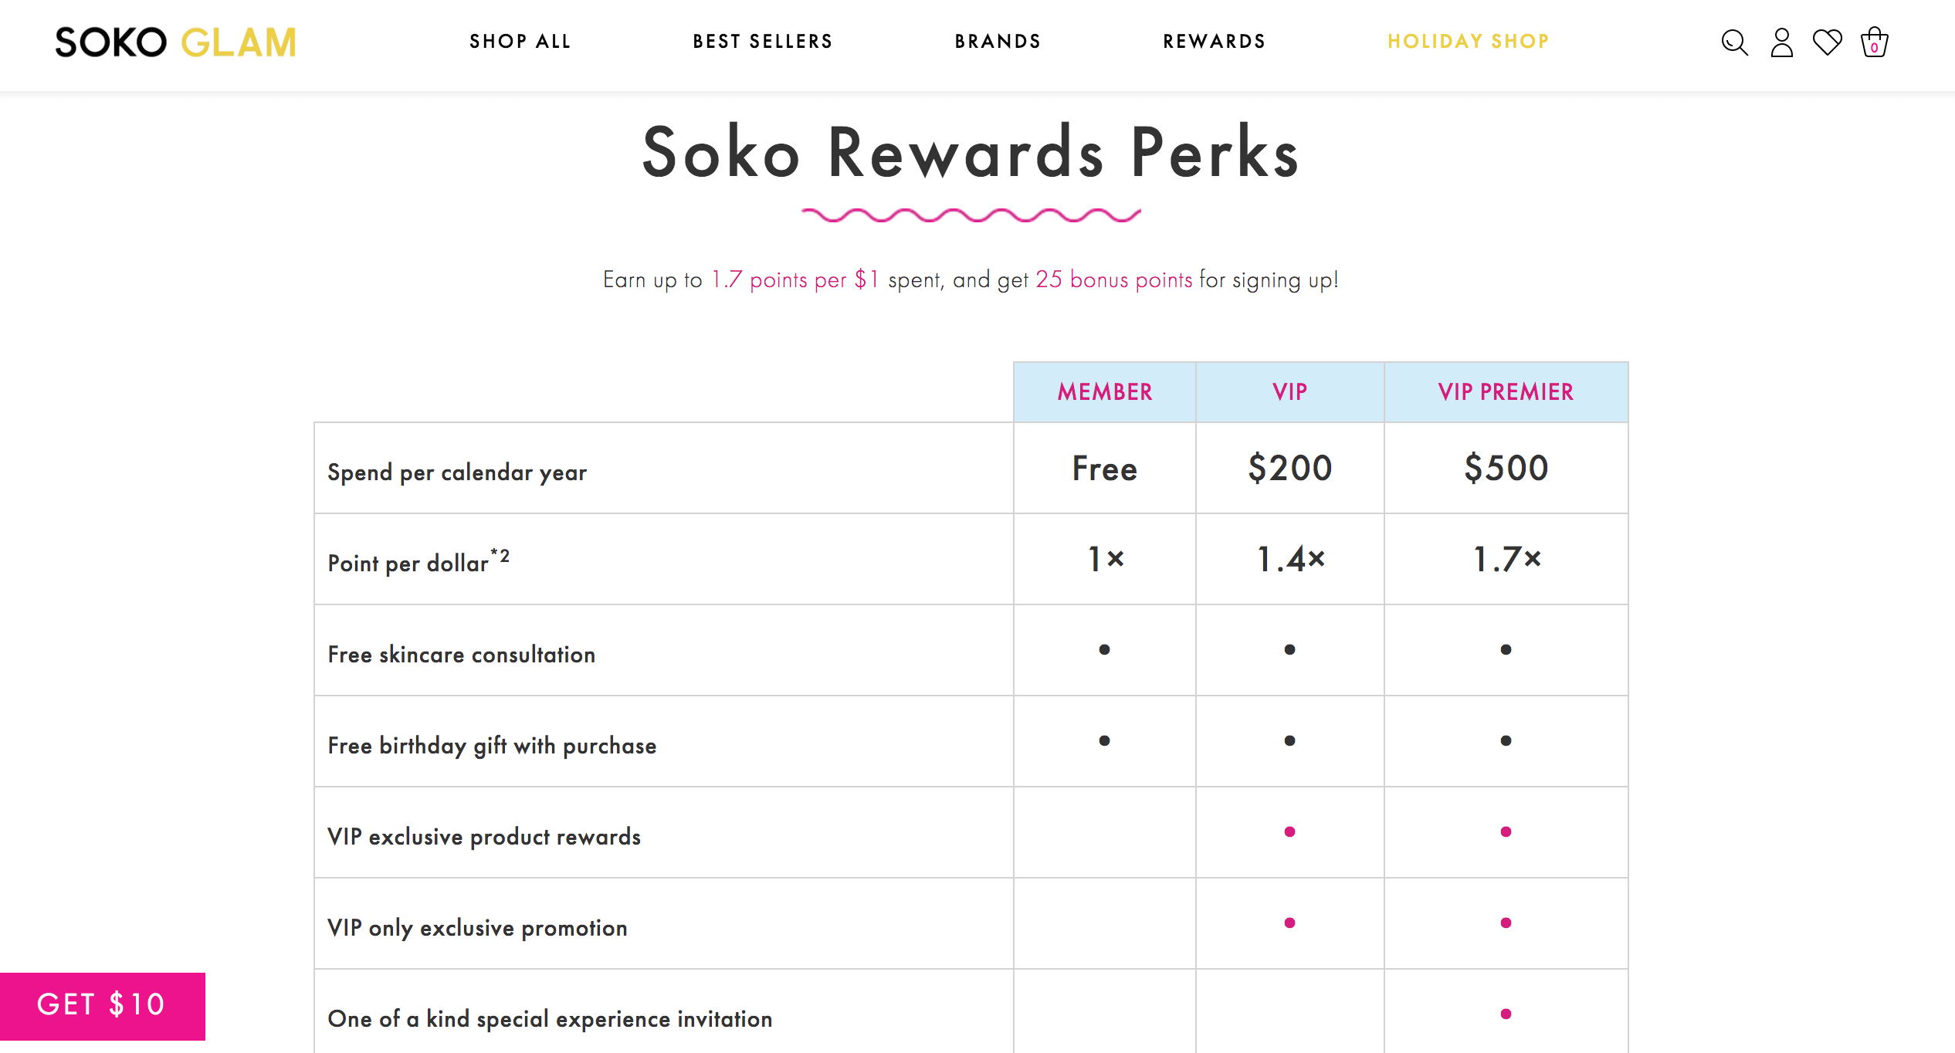
Task: Go to Best Sellers menu
Action: (x=763, y=42)
